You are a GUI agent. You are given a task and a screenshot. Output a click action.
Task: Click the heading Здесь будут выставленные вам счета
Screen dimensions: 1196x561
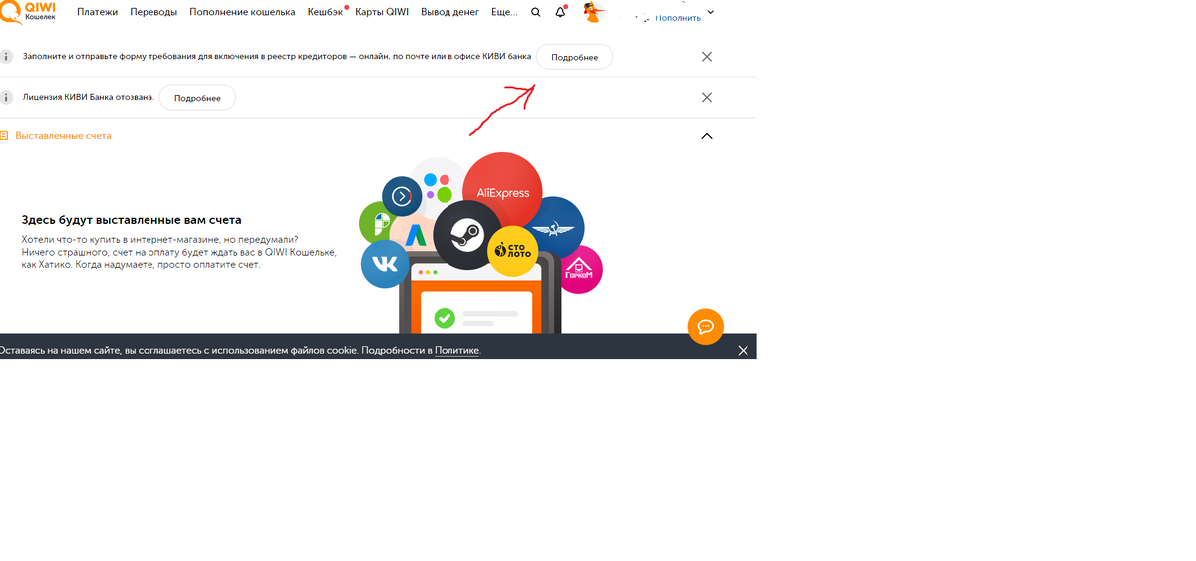click(x=132, y=220)
